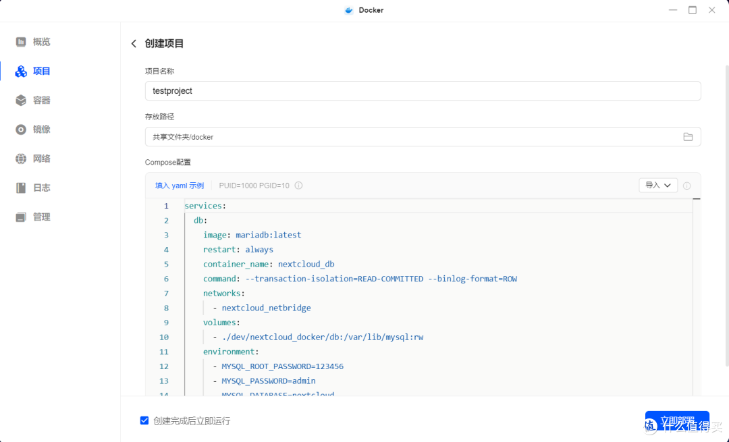Image resolution: width=729 pixels, height=442 pixels.
Task: Click the 容器 container box icon
Action: [x=21, y=101]
